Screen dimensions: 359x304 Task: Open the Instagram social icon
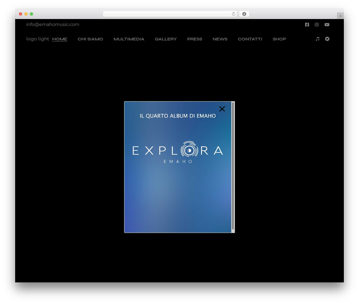pyautogui.click(x=317, y=25)
